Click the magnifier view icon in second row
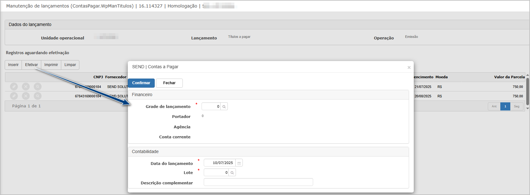The image size is (530, 195). pyautogui.click(x=37, y=96)
